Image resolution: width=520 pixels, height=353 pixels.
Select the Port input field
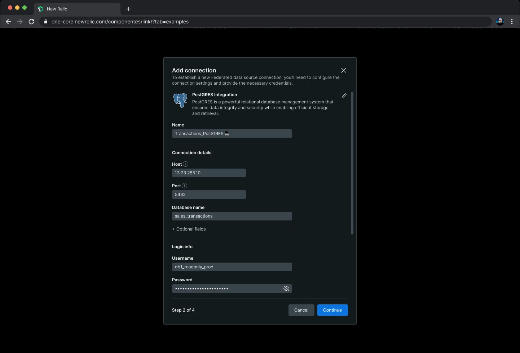209,195
